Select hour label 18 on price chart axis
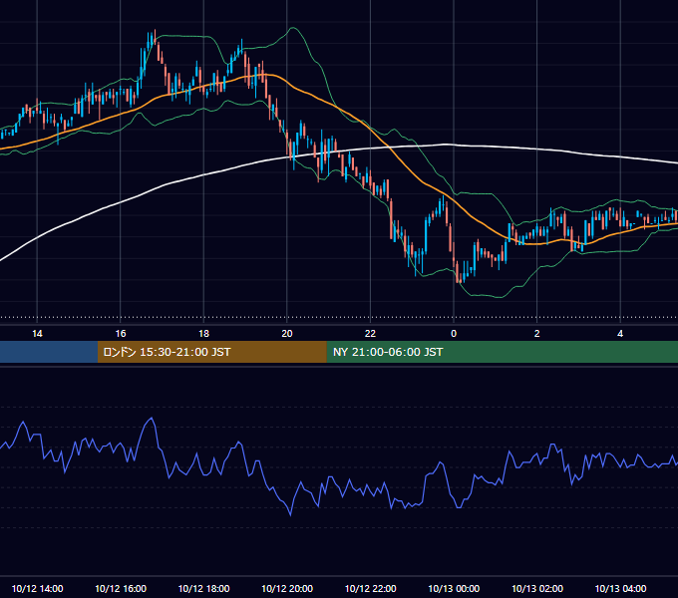Viewport: 678px width, 598px height. click(x=203, y=334)
